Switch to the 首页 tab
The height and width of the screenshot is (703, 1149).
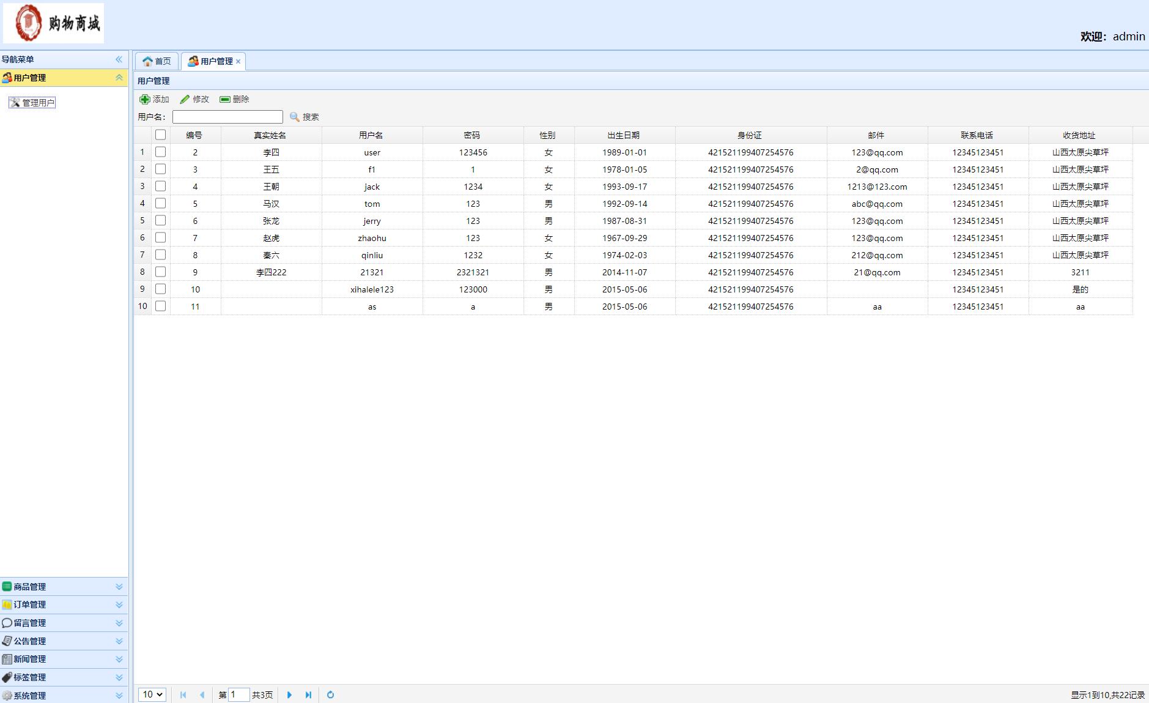[x=157, y=61]
